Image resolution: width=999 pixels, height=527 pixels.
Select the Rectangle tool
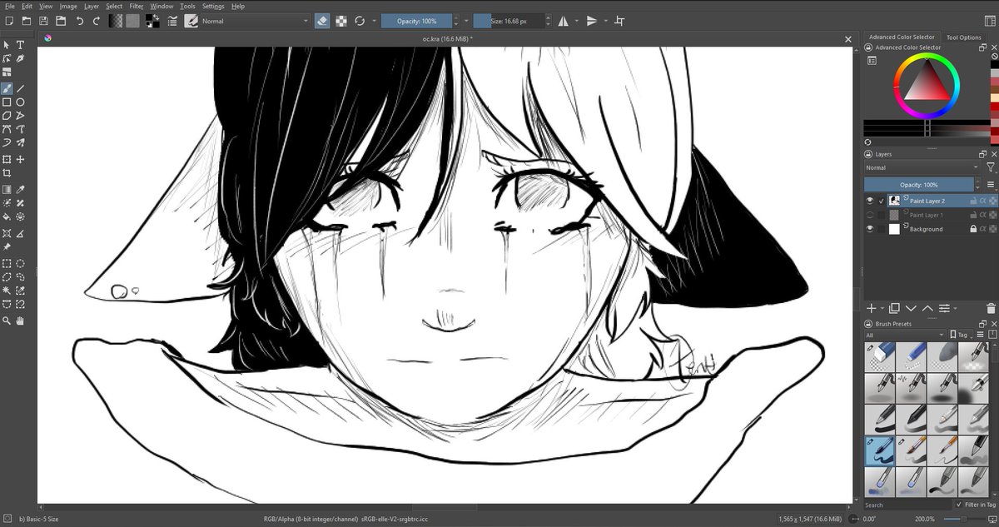[x=7, y=102]
